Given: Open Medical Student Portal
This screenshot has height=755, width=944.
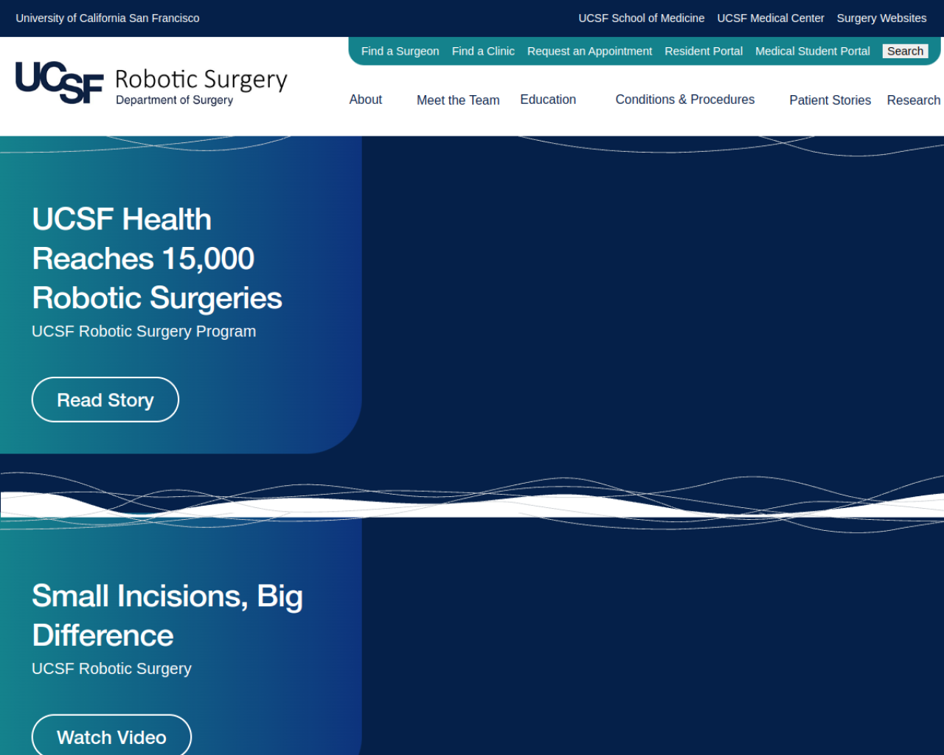Looking at the screenshot, I should [813, 52].
